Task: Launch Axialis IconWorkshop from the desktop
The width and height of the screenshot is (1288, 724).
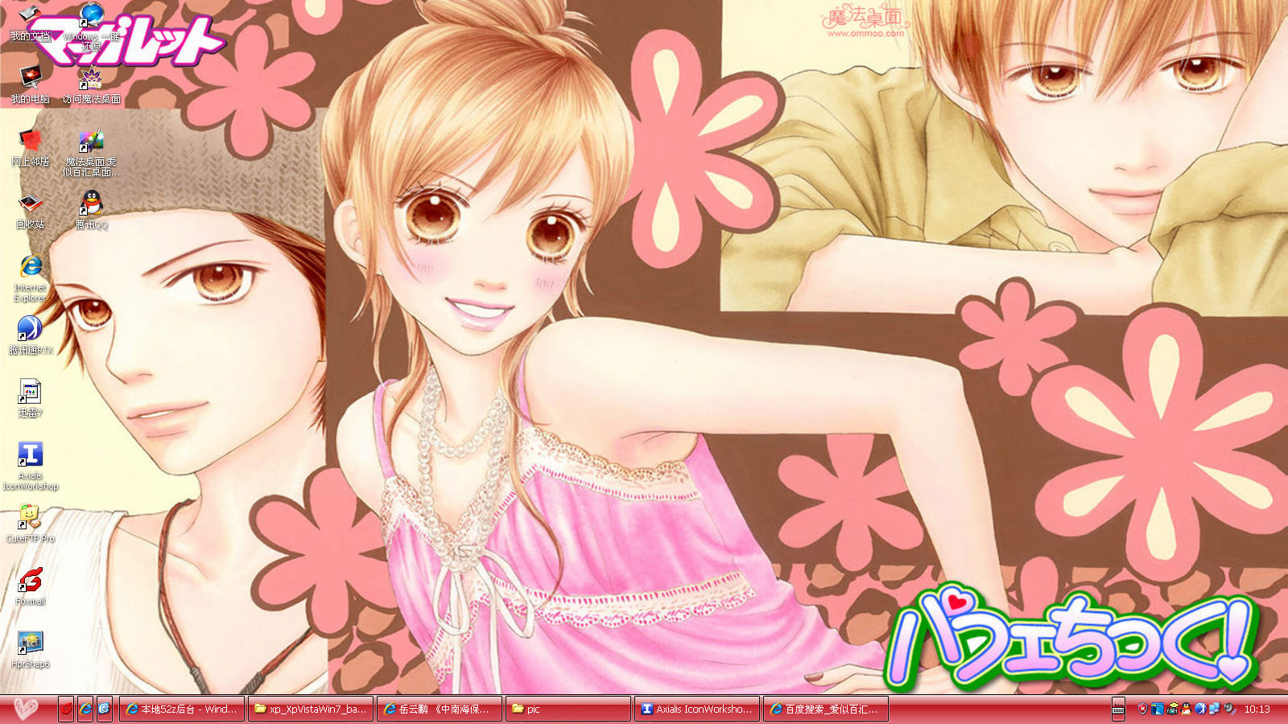Action: point(30,466)
